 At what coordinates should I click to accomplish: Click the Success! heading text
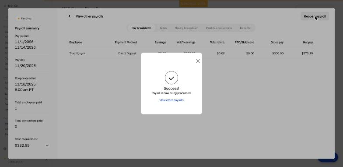coord(171,89)
